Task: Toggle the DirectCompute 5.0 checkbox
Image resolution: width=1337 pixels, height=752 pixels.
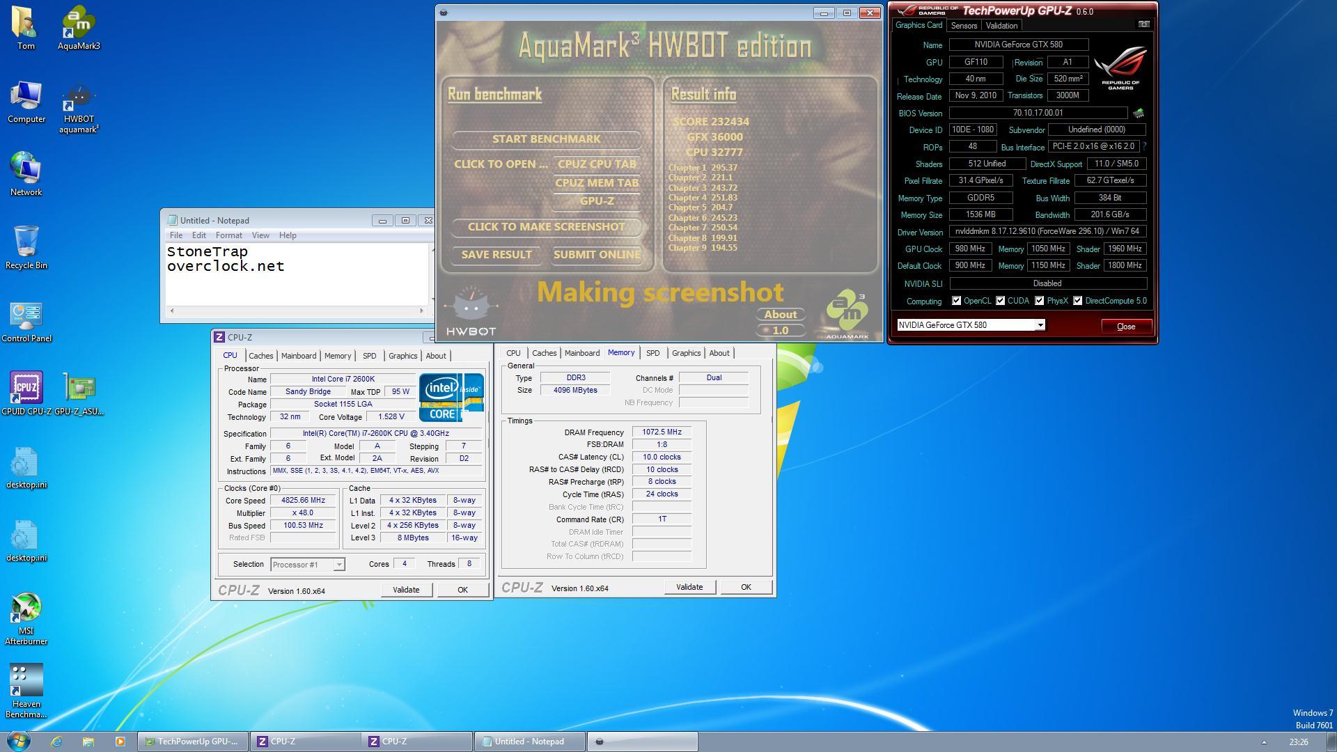Action: click(x=1077, y=301)
